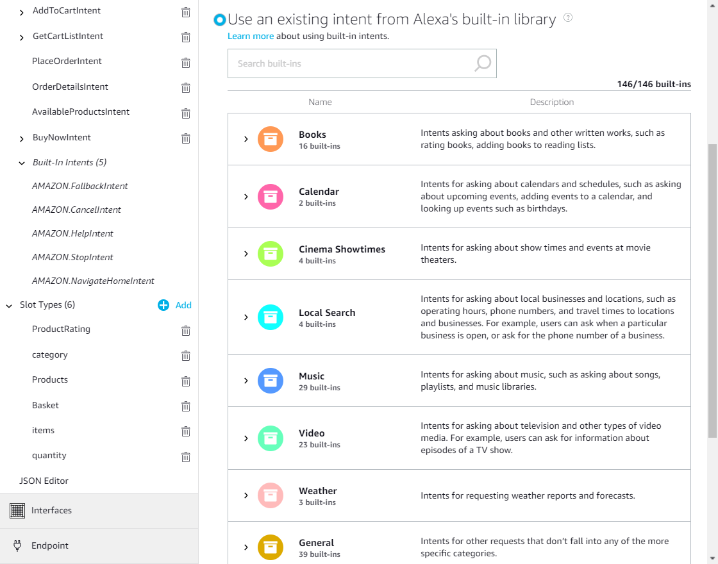Image resolution: width=718 pixels, height=564 pixels.
Task: Remove OrderDetailsIntent with its trash icon
Action: (185, 88)
